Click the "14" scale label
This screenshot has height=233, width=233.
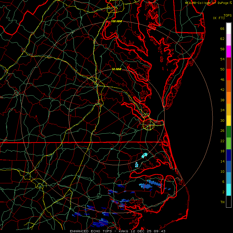pyautogui.click(x=222, y=161)
